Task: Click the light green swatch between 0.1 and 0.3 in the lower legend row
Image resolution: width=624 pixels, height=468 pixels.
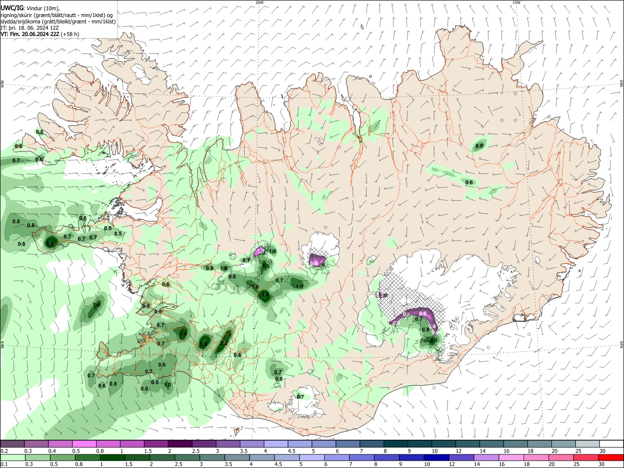Action: click(13, 457)
